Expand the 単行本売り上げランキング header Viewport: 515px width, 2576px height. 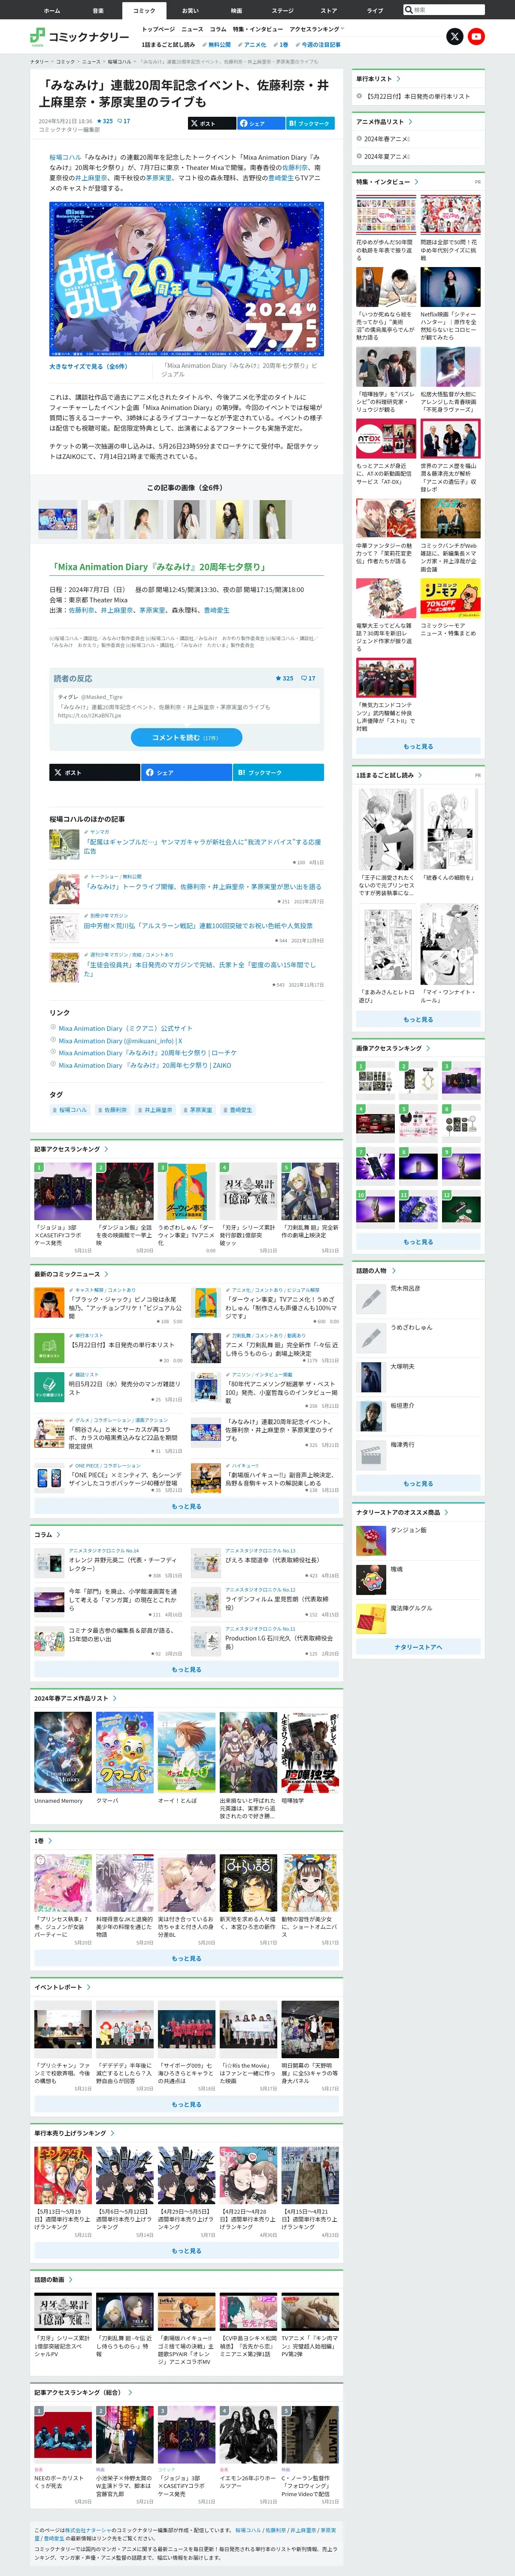click(x=74, y=2133)
